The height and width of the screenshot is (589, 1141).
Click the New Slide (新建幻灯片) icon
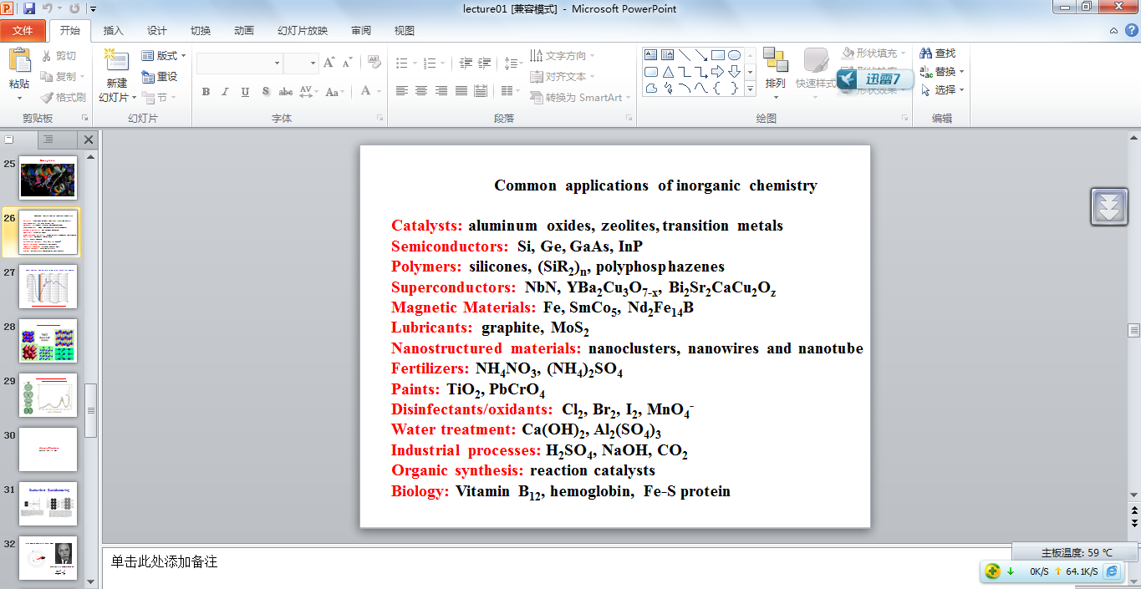pyautogui.click(x=116, y=62)
